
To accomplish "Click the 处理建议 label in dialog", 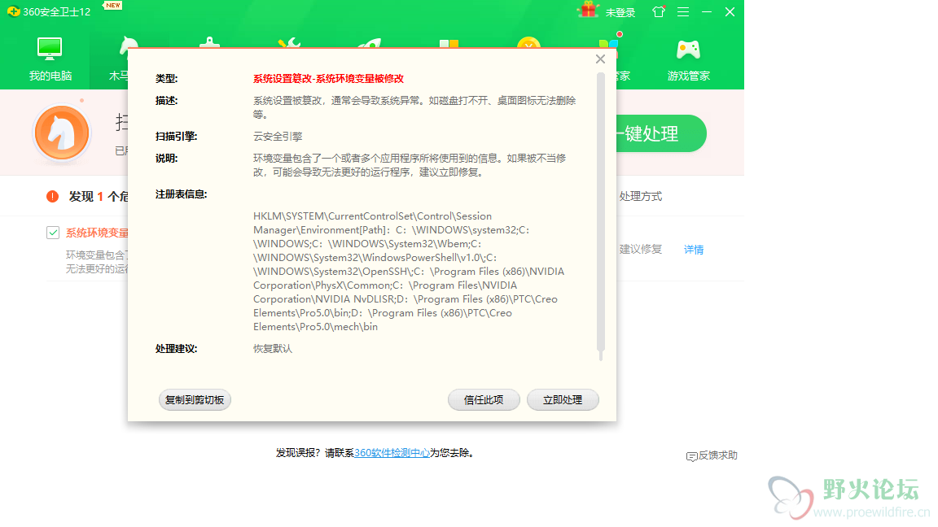I will tap(177, 348).
